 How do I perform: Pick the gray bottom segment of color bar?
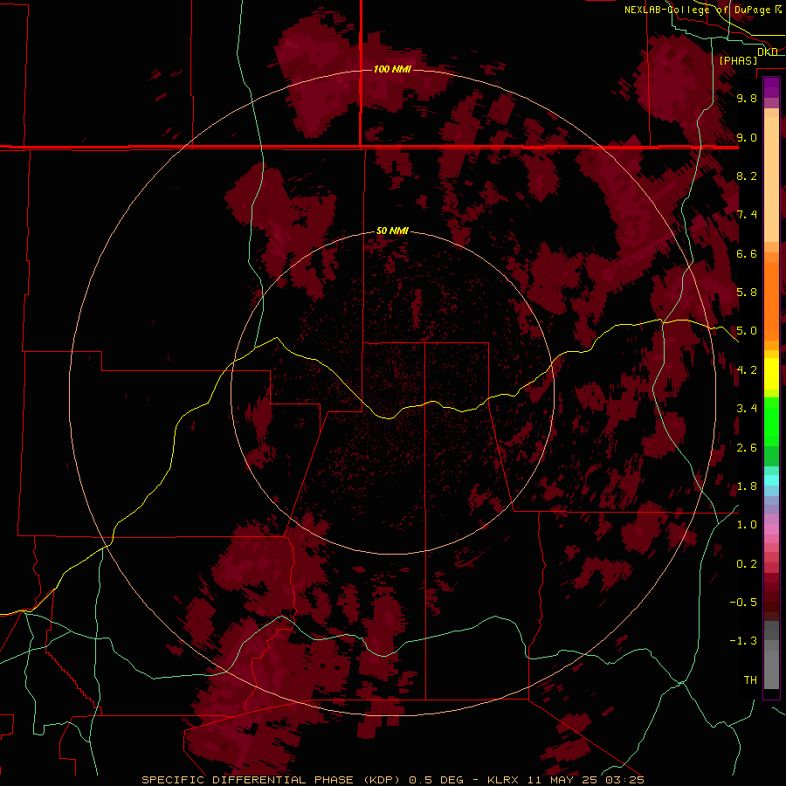pos(771,669)
